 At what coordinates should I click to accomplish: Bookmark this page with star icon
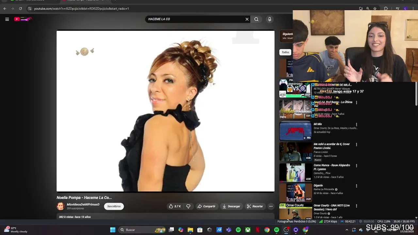pyautogui.click(x=375, y=8)
